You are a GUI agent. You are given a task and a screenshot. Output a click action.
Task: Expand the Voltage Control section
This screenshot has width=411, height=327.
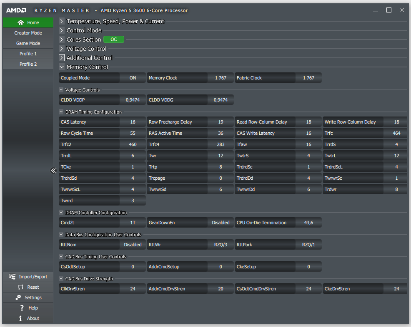(x=62, y=49)
